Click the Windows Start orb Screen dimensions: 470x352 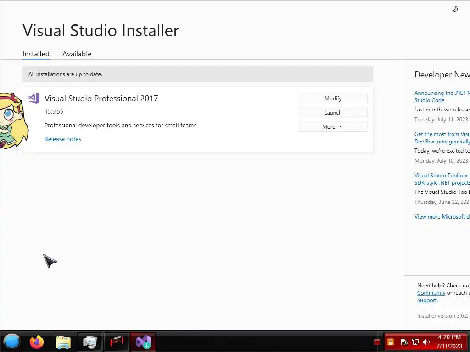(x=11, y=341)
